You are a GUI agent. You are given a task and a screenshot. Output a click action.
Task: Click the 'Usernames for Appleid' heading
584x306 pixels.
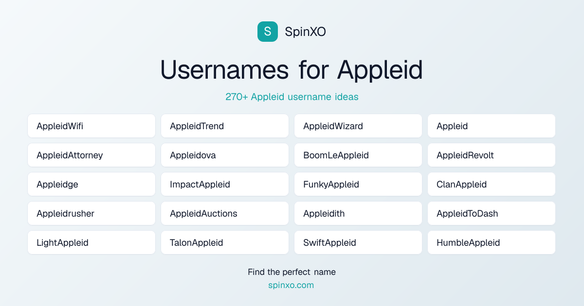click(x=292, y=69)
